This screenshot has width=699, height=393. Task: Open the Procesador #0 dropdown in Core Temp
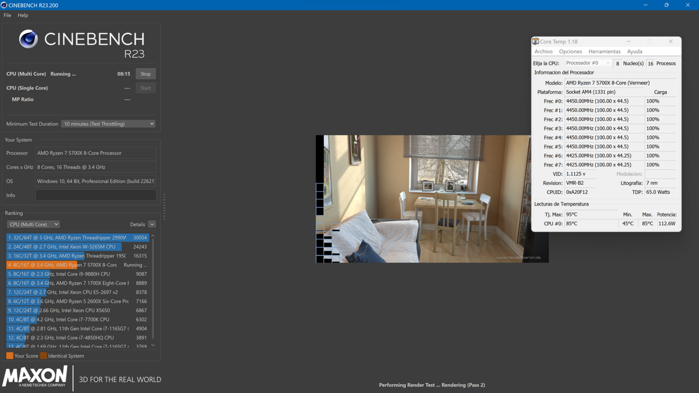(588, 63)
